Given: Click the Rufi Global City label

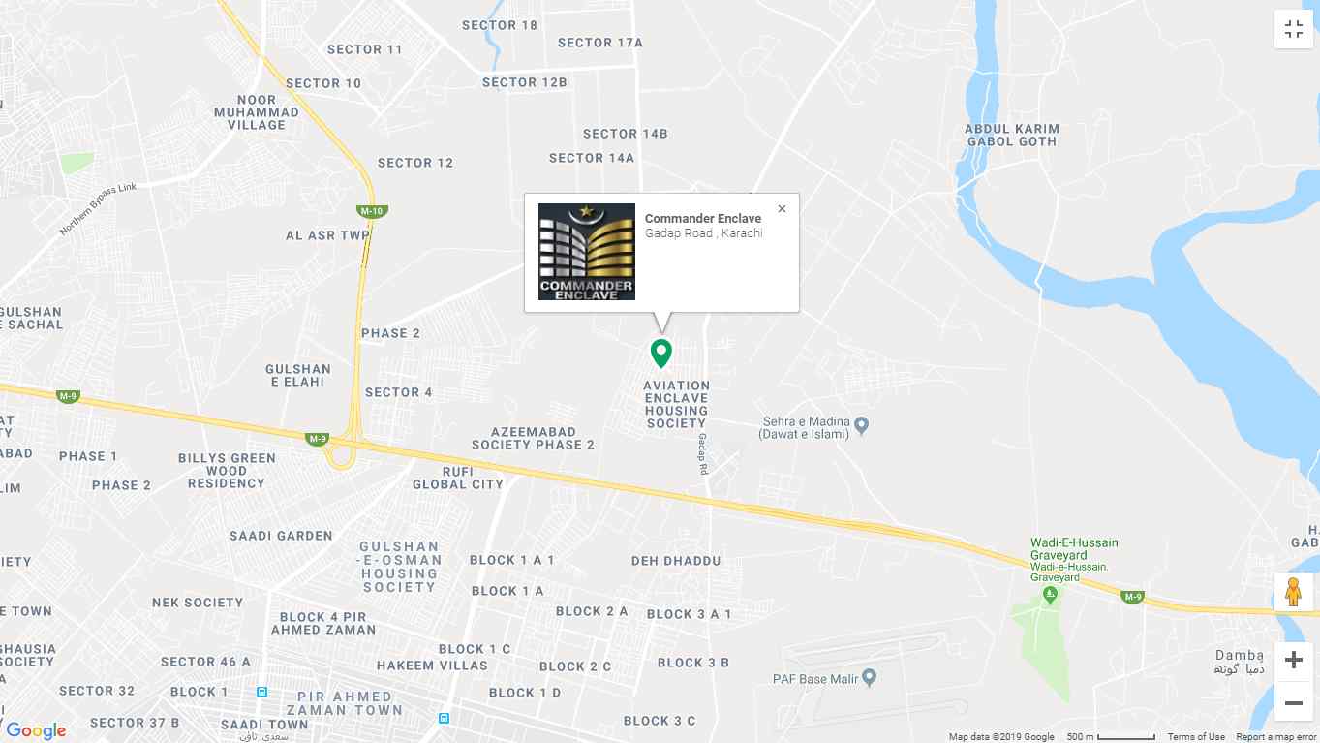Looking at the screenshot, I should coord(458,478).
